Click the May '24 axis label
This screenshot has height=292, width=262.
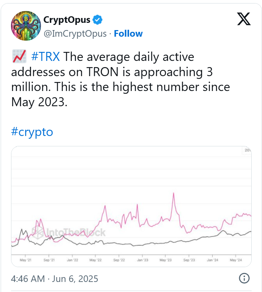(x=236, y=260)
